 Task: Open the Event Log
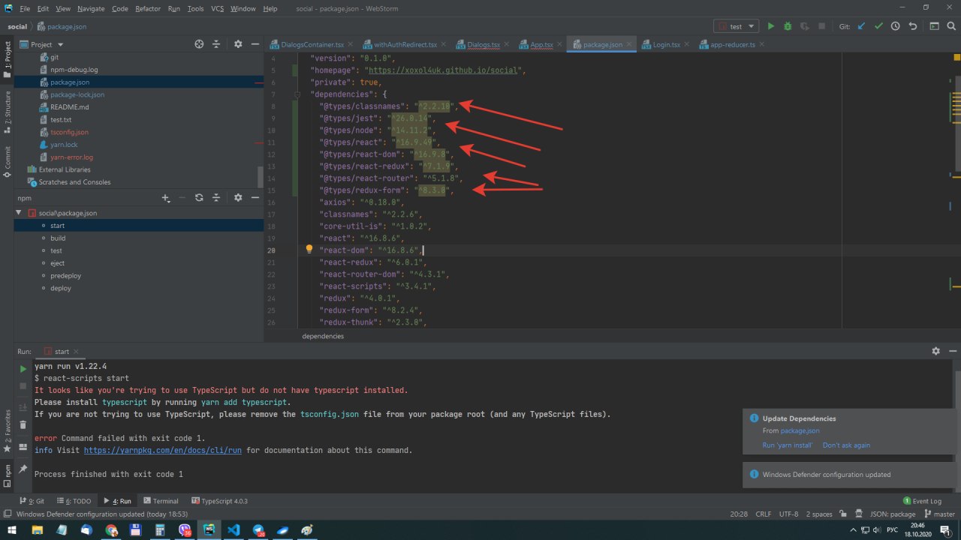coord(922,501)
